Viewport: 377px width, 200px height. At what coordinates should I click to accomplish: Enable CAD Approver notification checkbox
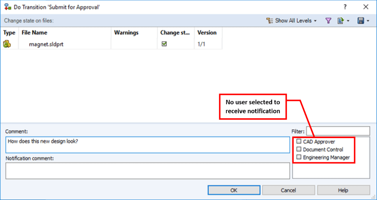(x=299, y=142)
